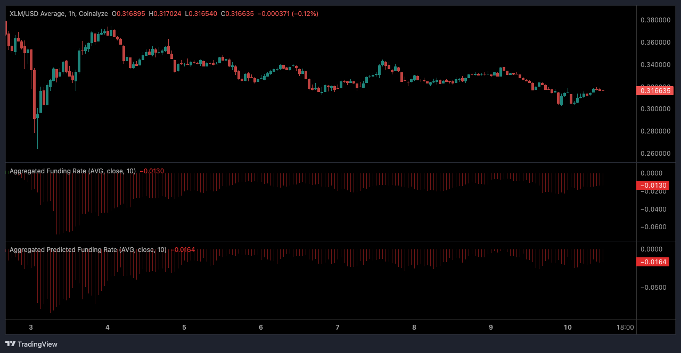Click date label 6 on time axis

click(261, 327)
